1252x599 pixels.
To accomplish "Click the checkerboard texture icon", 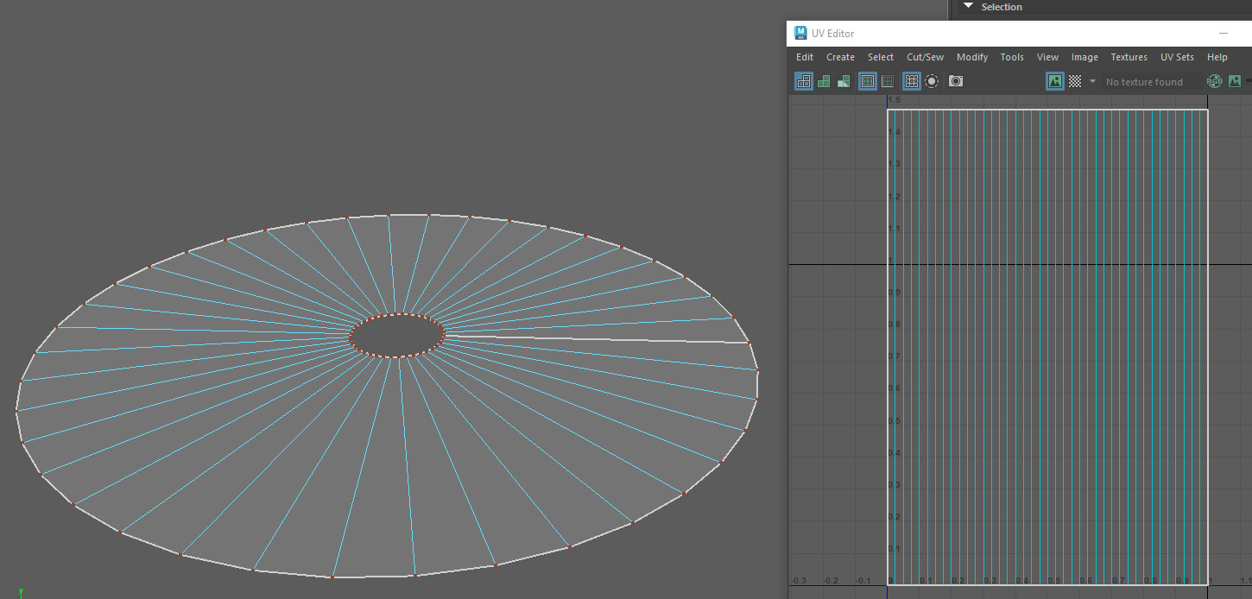I will point(1075,81).
